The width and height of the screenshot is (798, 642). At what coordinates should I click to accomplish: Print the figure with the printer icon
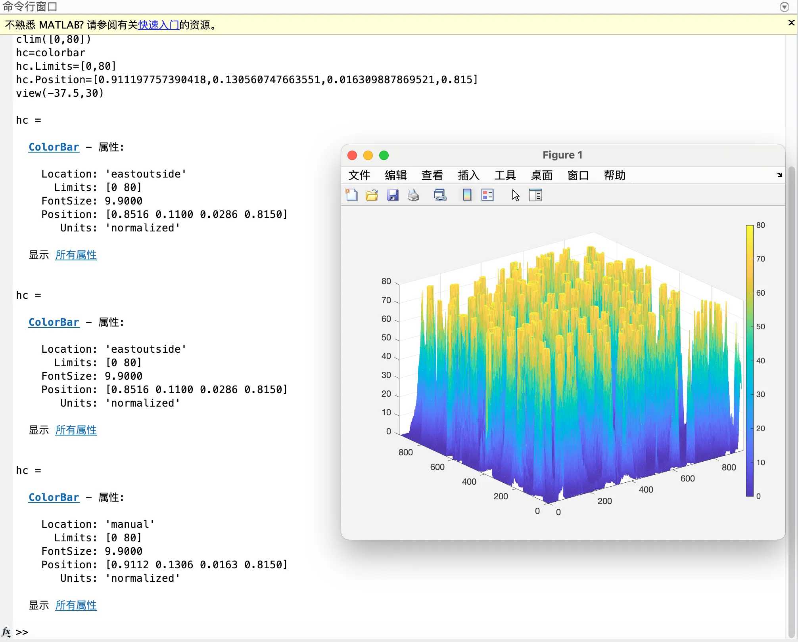pos(413,195)
